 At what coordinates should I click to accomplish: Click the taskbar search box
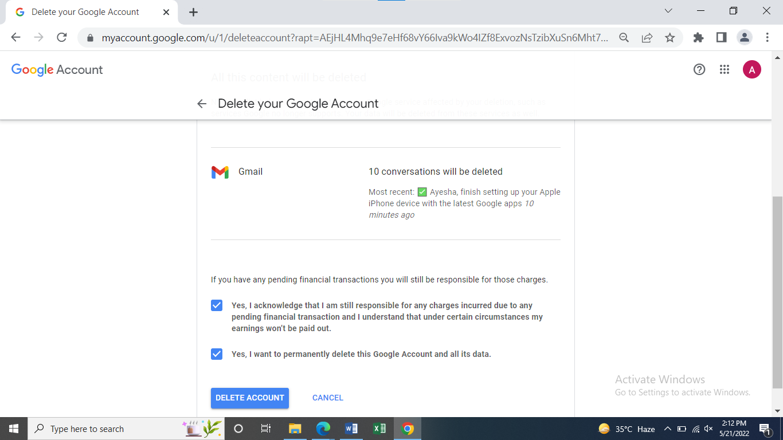pos(126,429)
